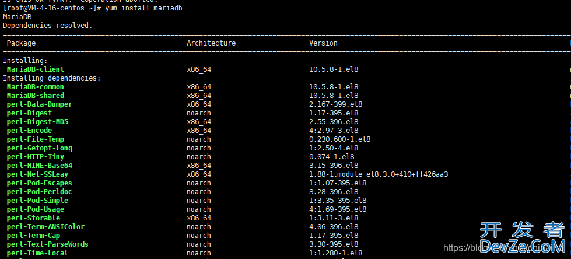Select the perl-Text-ParseWords package name
This screenshot has height=259, width=571.
[x=48, y=244]
